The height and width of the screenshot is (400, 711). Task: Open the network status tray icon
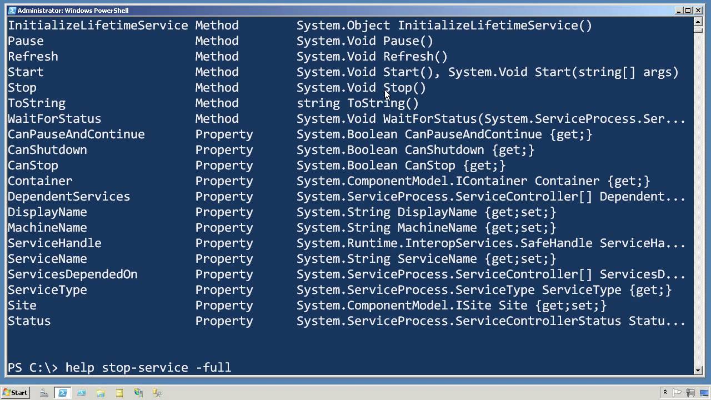pyautogui.click(x=689, y=393)
